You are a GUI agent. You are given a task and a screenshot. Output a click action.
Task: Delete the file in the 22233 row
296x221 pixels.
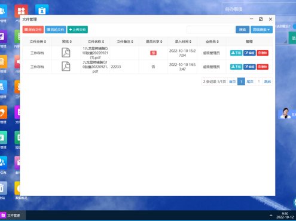263,67
